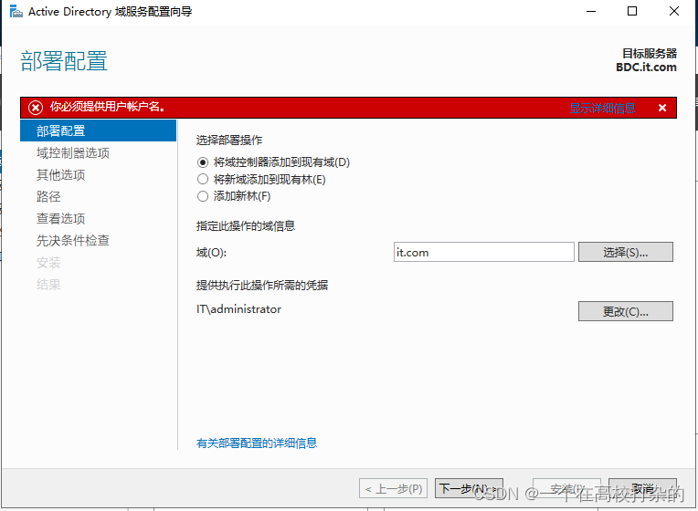
Task: Switch to 路径 step
Action: tap(48, 196)
